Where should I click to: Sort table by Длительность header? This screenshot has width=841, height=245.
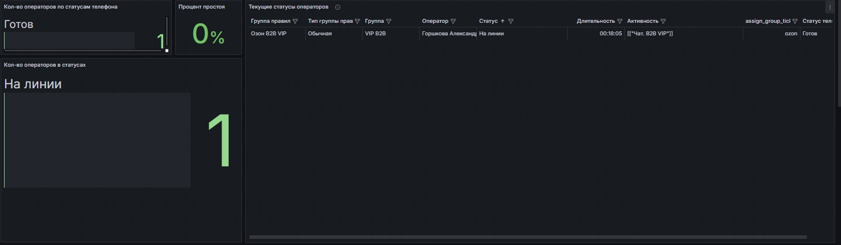pyautogui.click(x=595, y=21)
